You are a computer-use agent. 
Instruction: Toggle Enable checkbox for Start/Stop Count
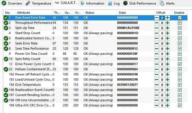point(180,33)
